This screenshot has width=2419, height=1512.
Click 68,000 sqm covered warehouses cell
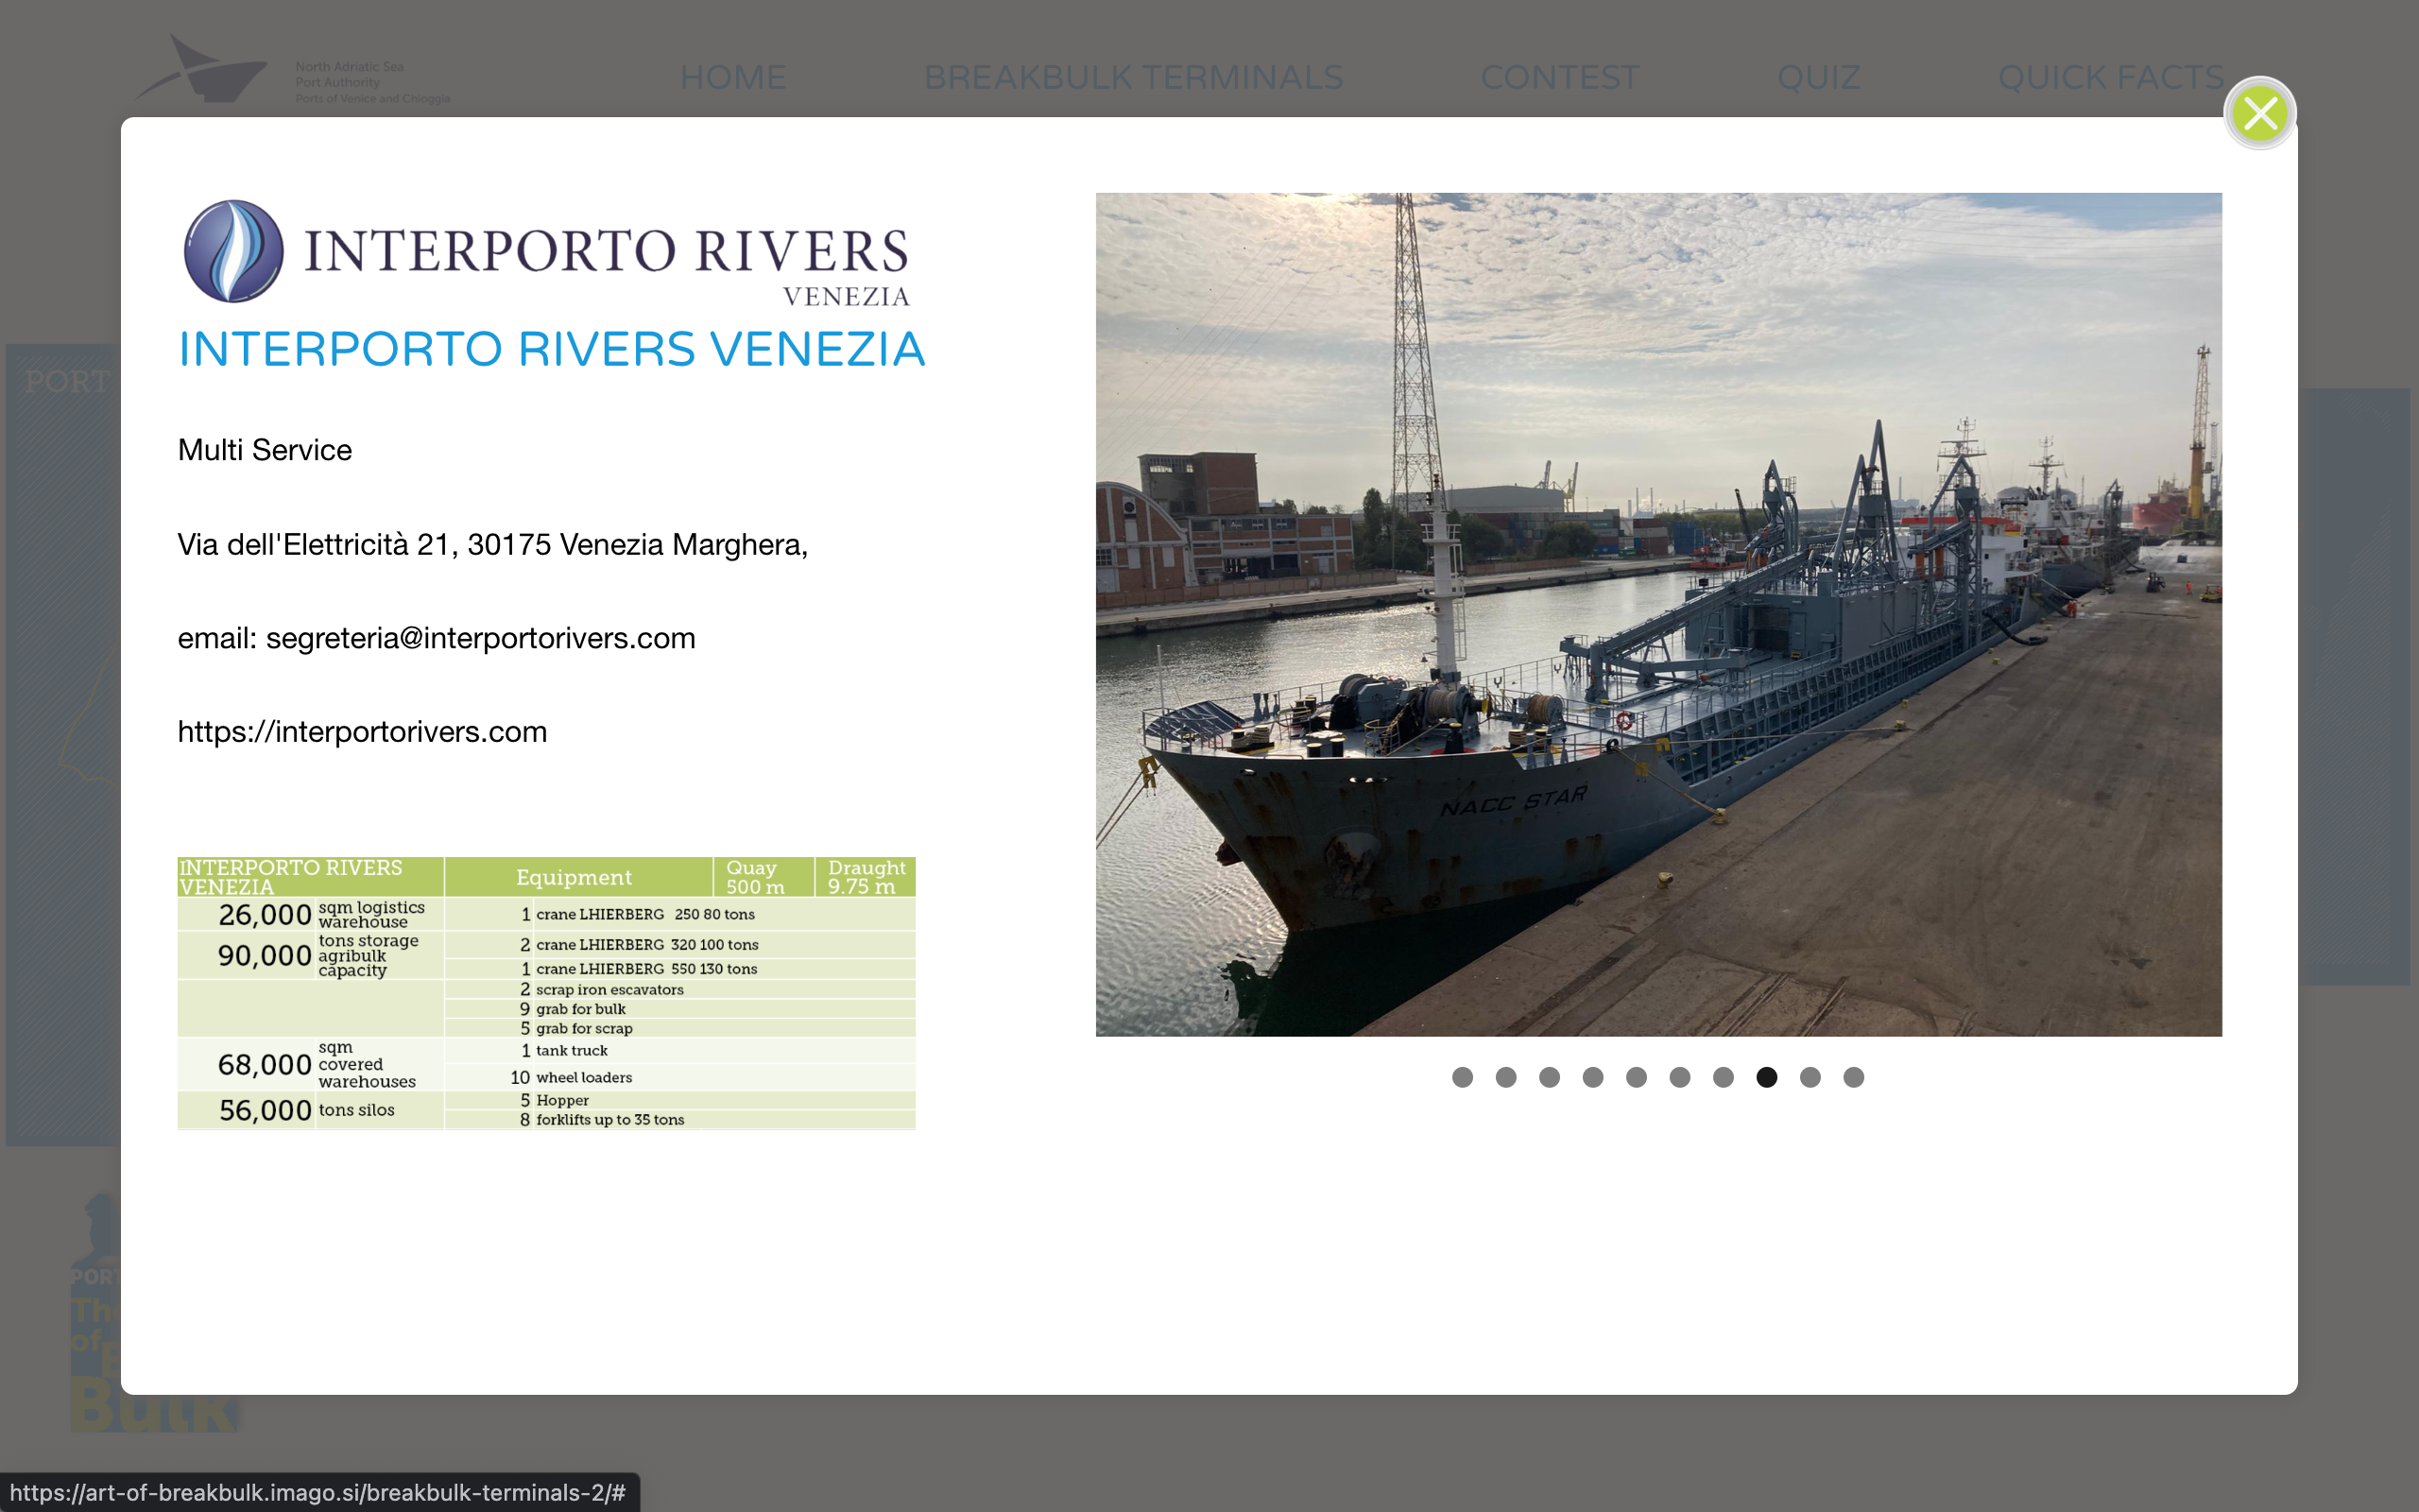click(311, 1064)
